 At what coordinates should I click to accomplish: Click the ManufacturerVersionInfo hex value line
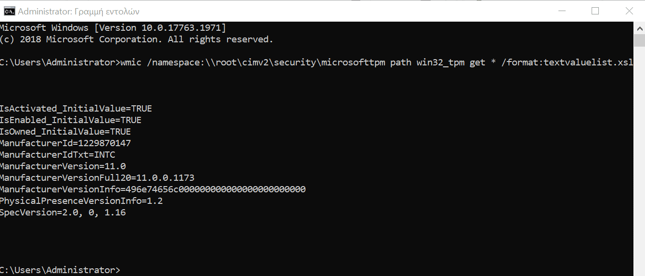coord(153,189)
